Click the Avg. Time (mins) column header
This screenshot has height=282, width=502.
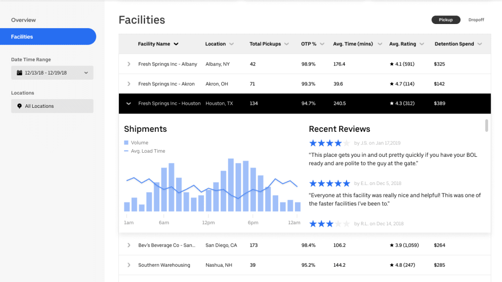pos(354,44)
